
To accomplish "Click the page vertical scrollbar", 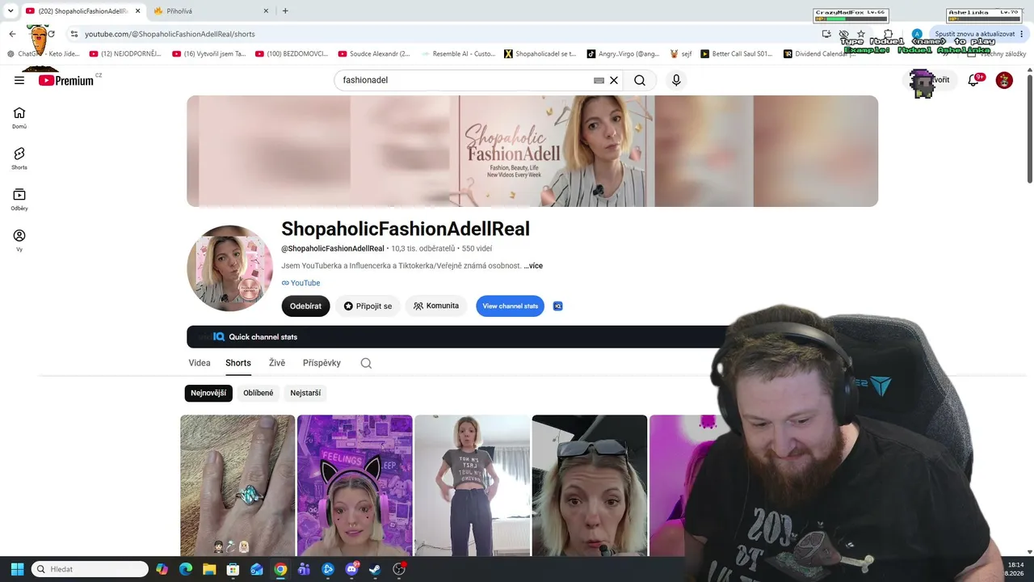I will tap(1029, 128).
